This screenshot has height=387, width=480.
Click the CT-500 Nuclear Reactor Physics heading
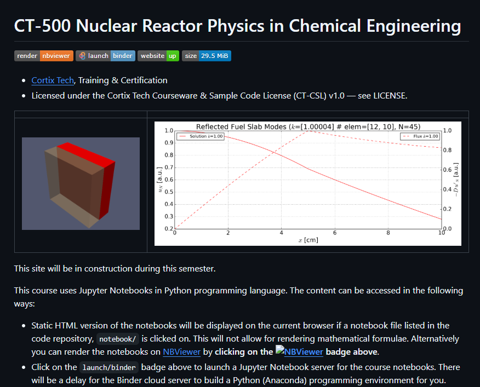click(x=237, y=26)
